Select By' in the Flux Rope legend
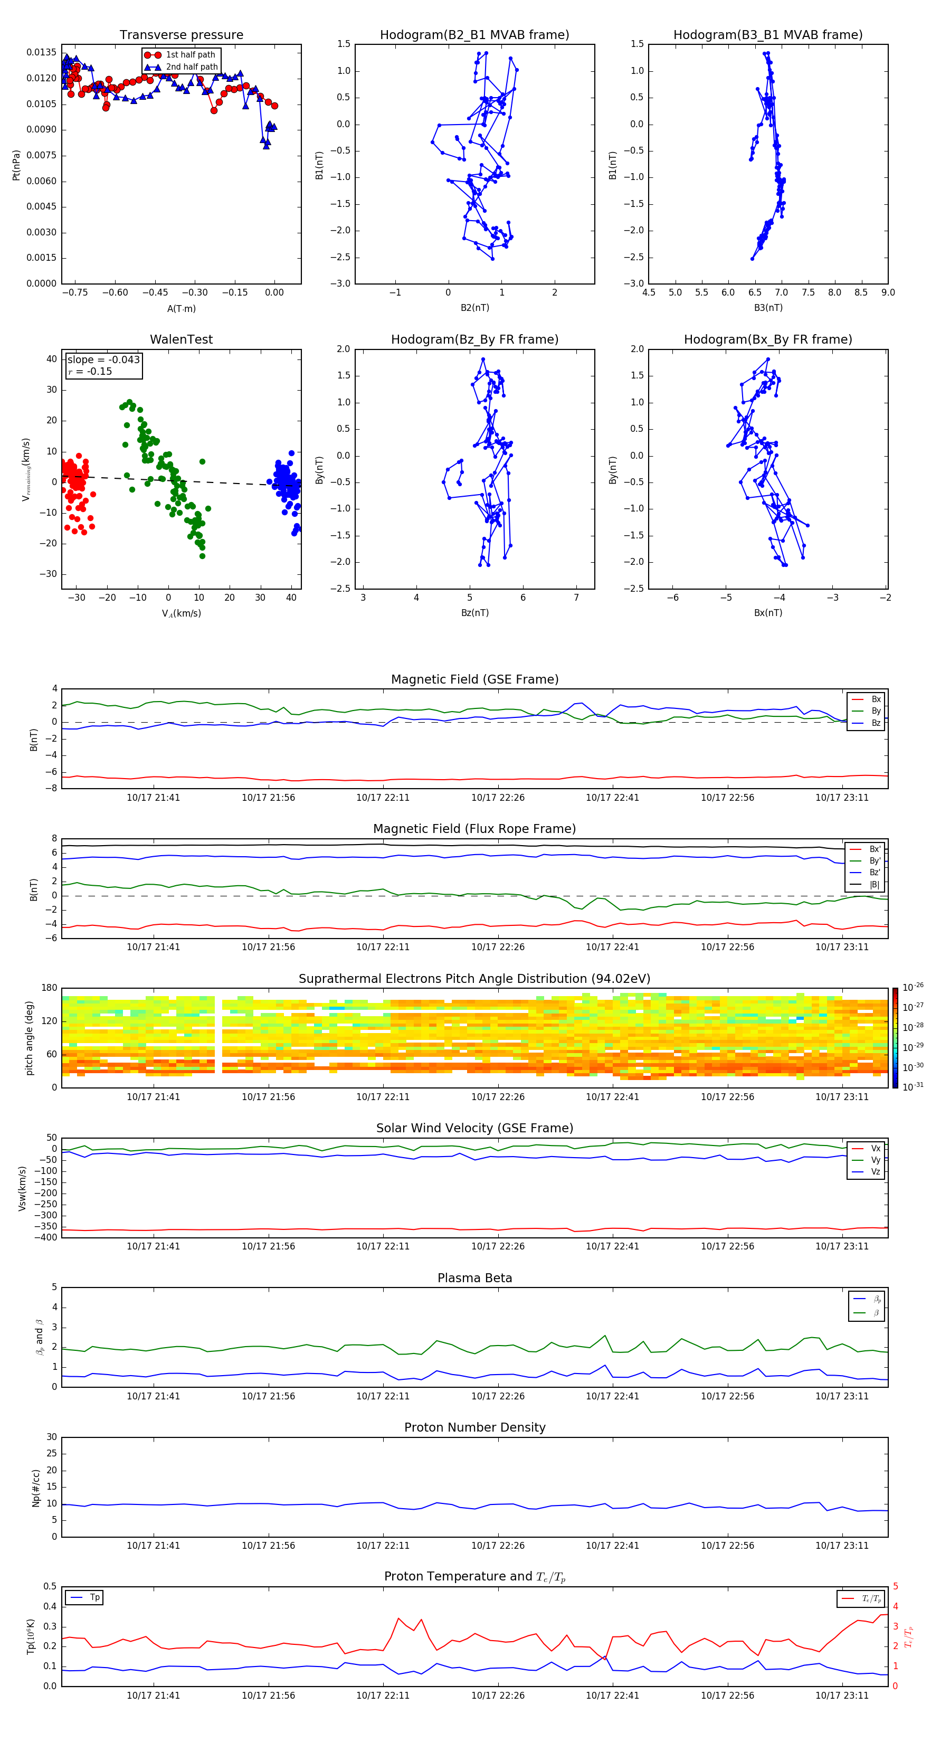Screen dimensions: 950x1742 point(866,861)
